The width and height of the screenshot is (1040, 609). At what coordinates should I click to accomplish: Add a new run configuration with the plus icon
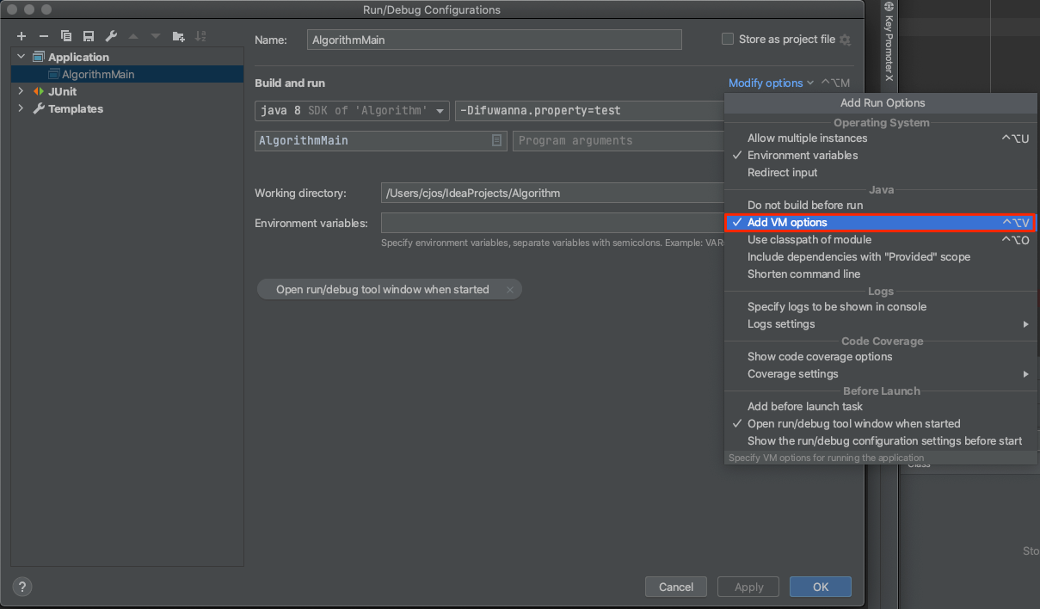click(x=21, y=36)
